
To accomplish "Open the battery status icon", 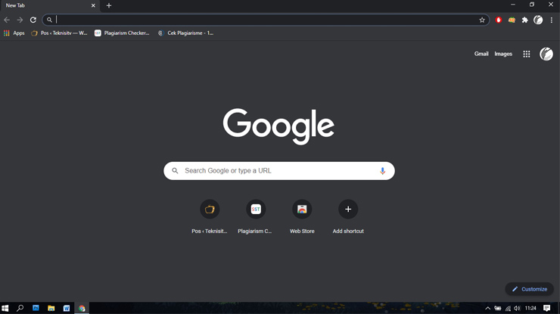I will (x=497, y=308).
